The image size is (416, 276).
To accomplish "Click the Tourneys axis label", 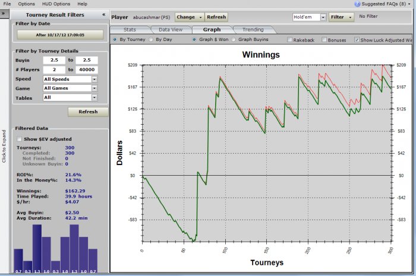I will (267, 262).
